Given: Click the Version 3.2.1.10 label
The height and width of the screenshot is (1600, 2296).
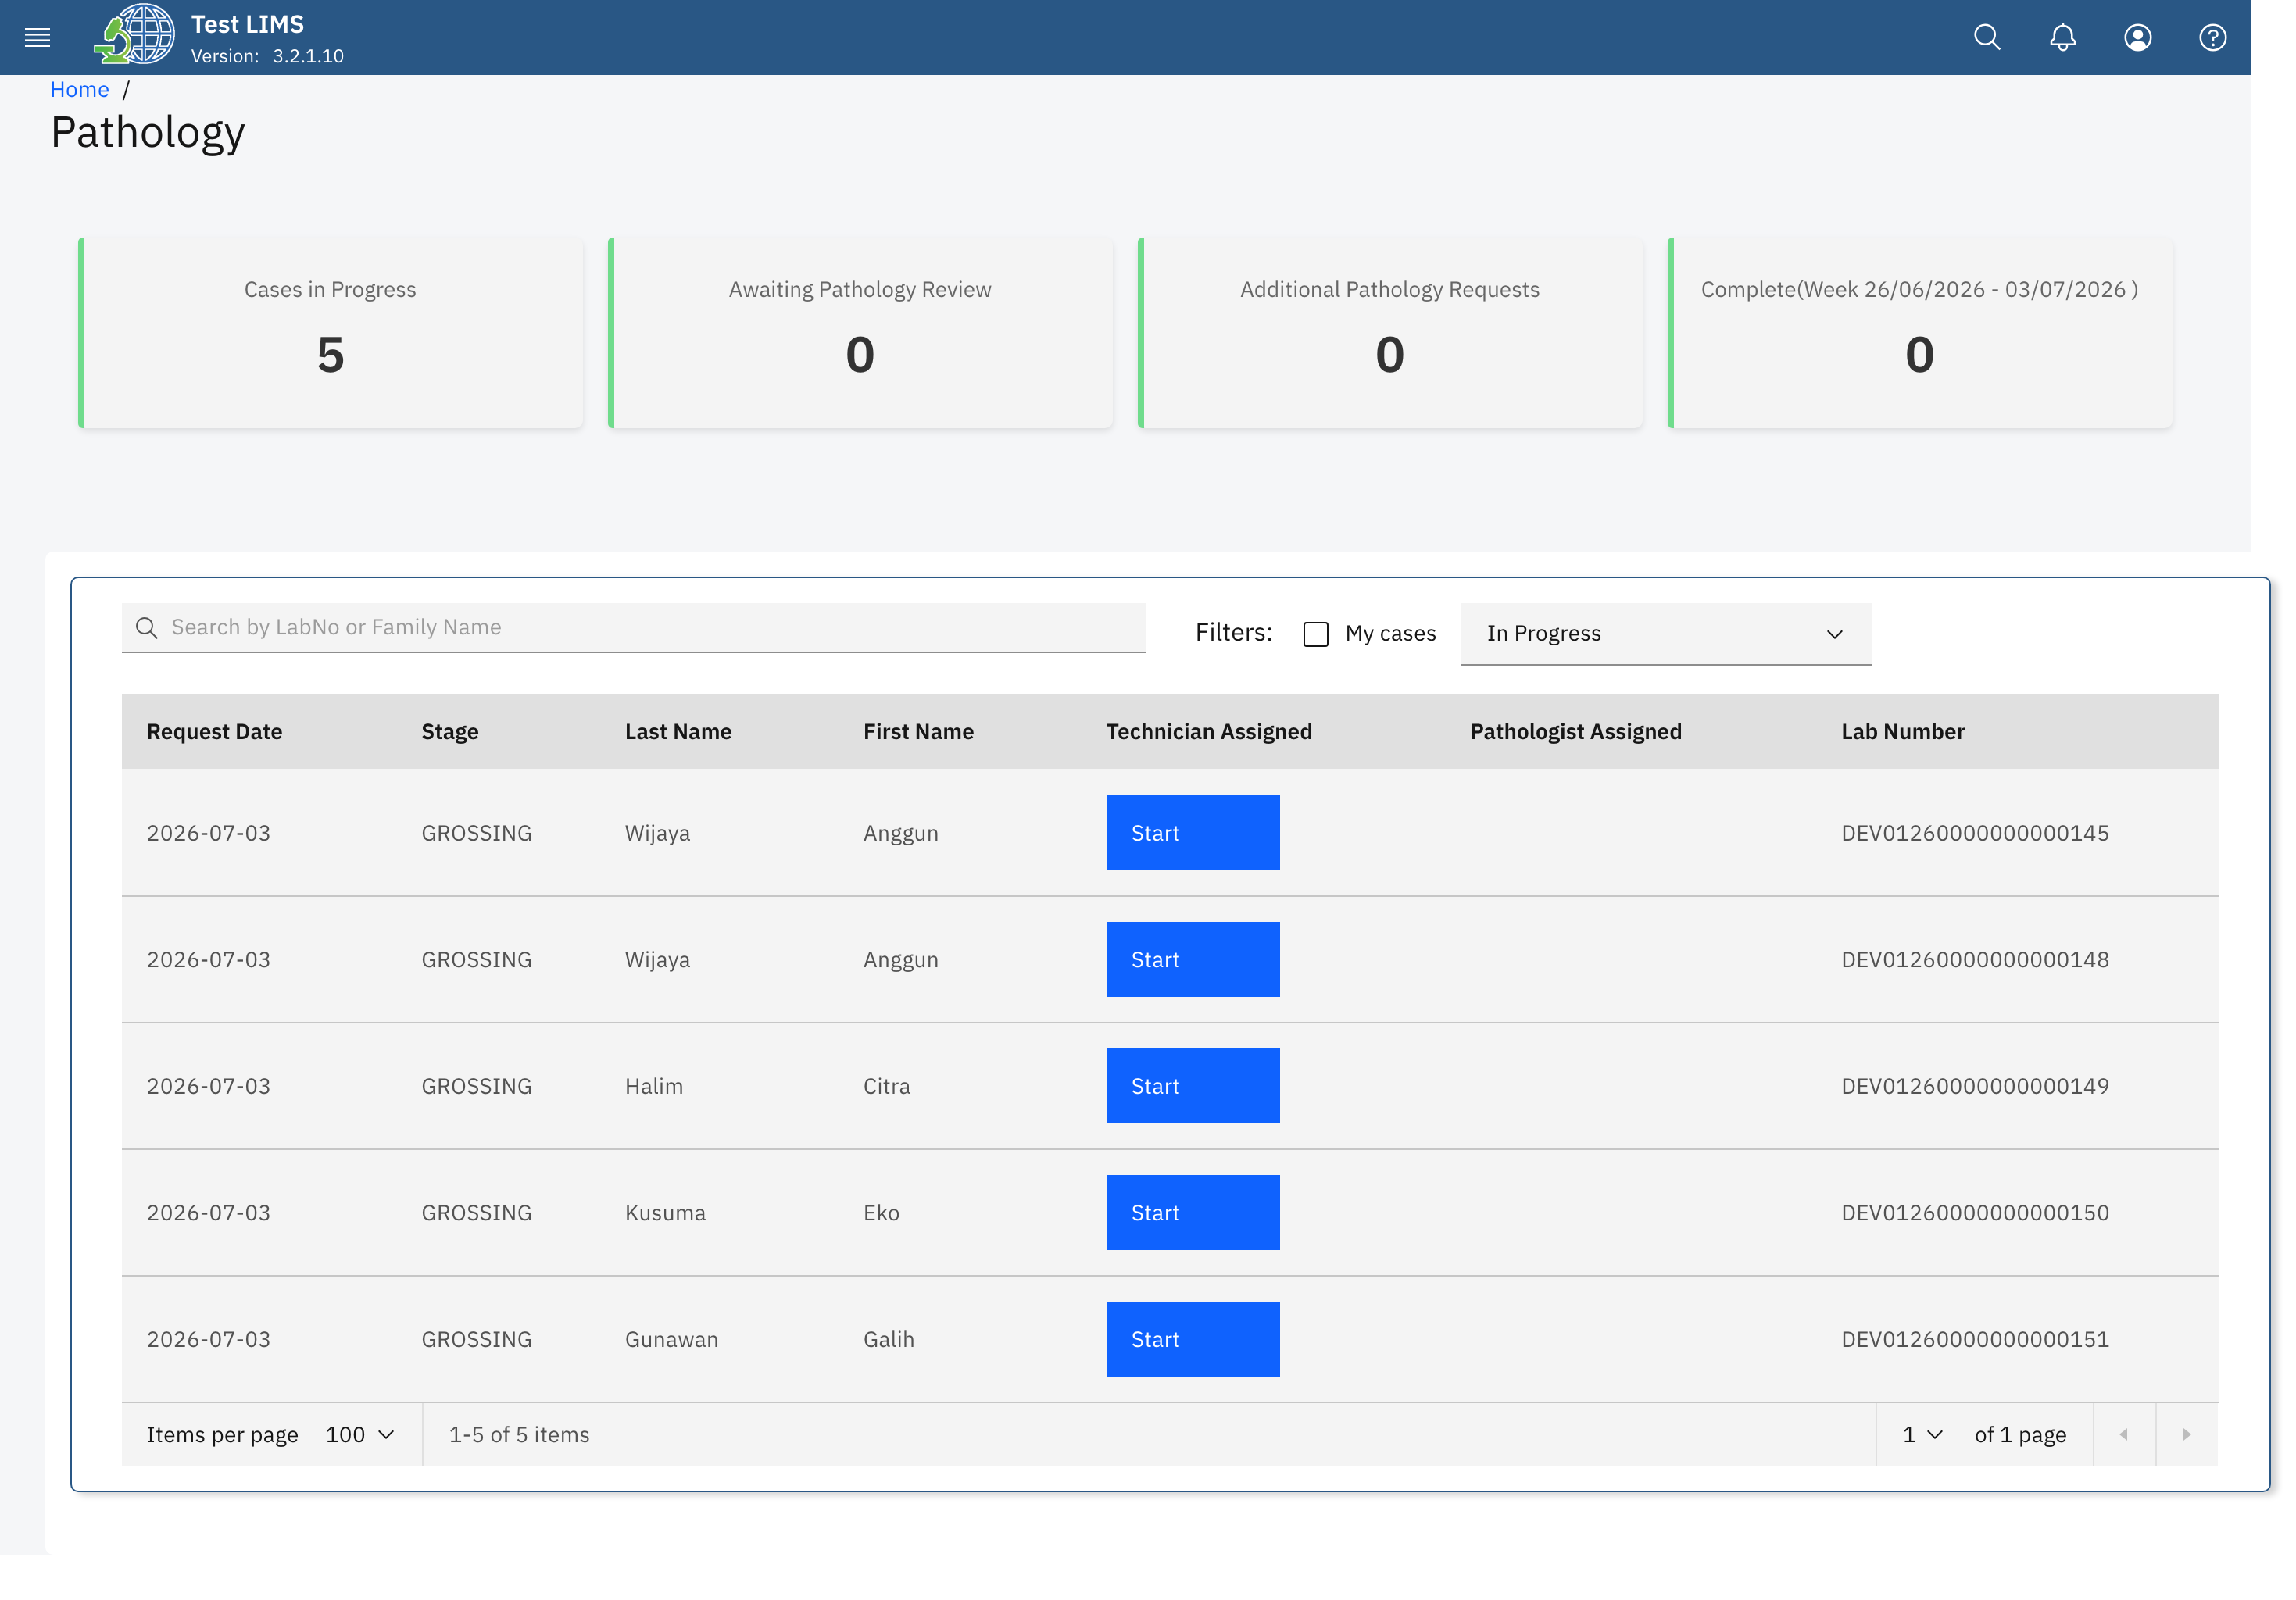Looking at the screenshot, I should tap(267, 56).
